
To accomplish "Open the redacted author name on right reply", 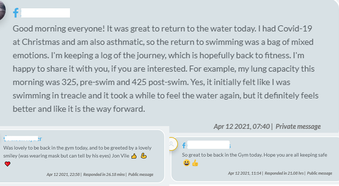I will (209, 145).
